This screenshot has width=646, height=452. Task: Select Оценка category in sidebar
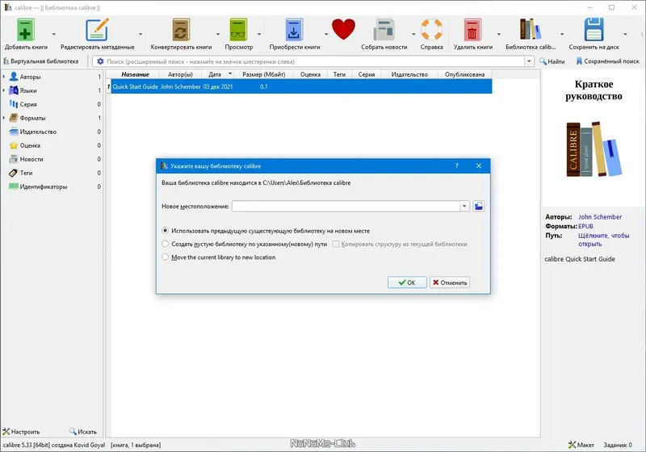tap(30, 145)
